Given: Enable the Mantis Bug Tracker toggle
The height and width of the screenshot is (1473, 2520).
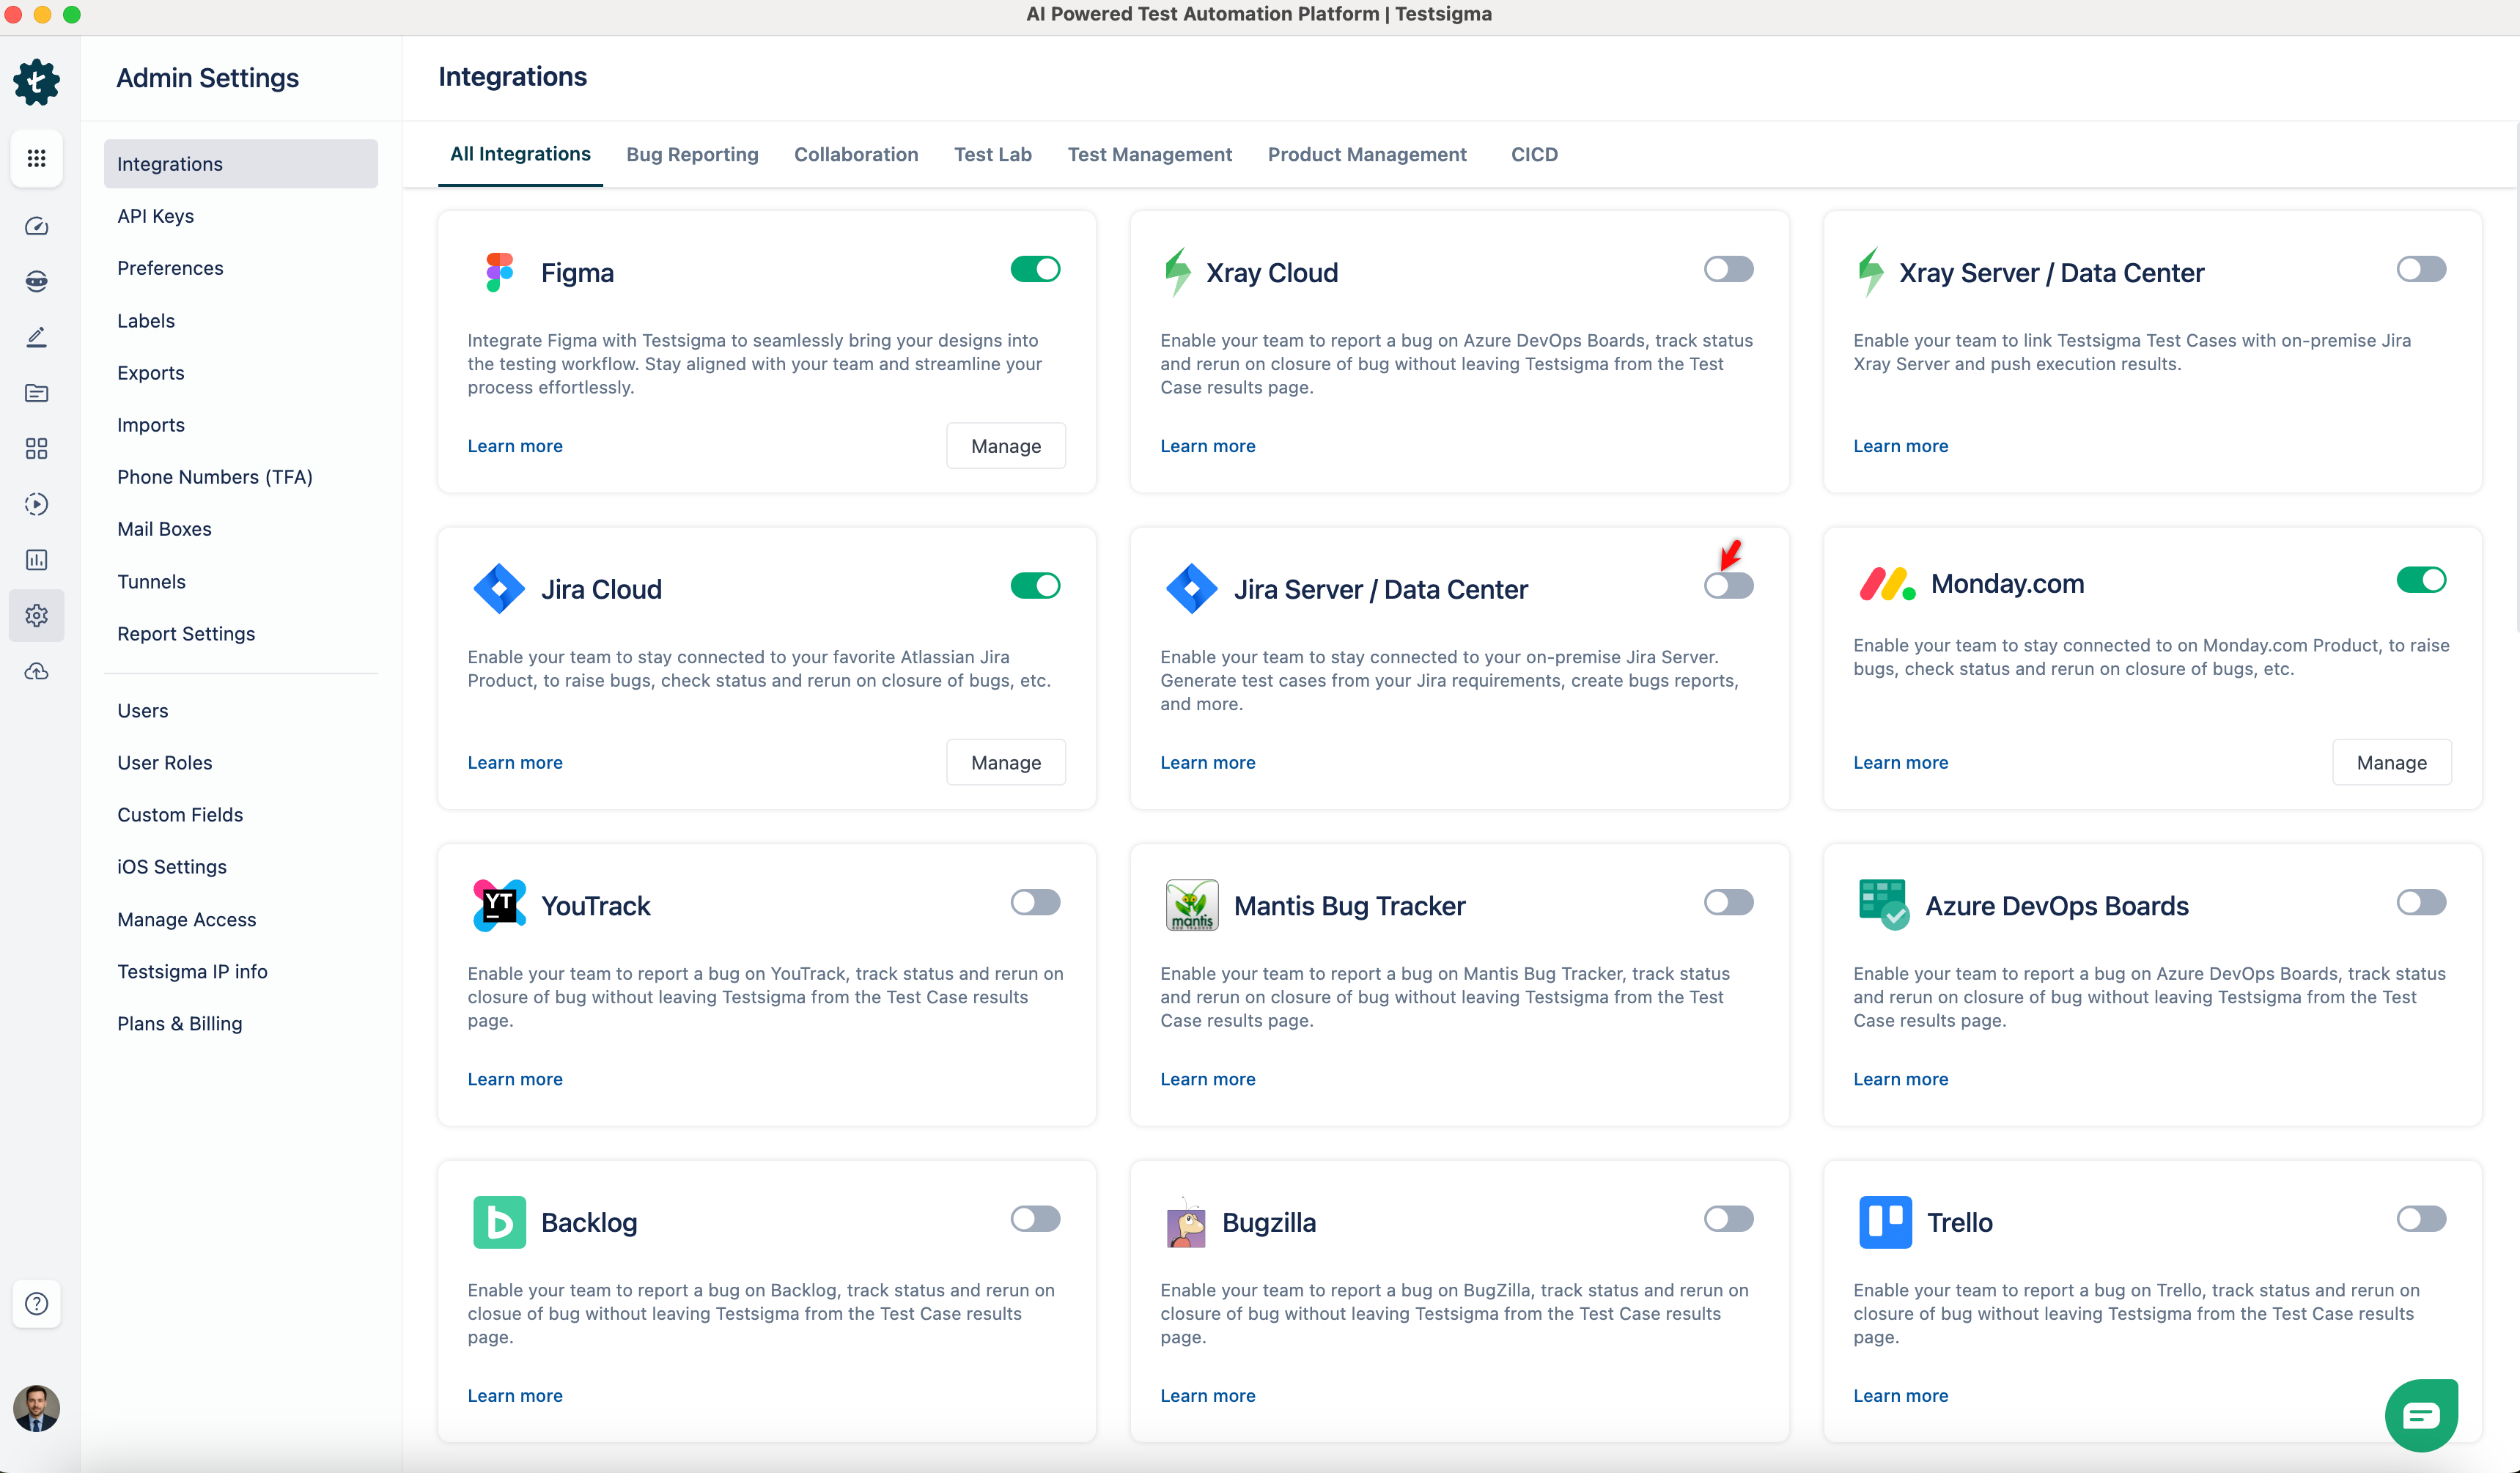Looking at the screenshot, I should coord(1728,902).
